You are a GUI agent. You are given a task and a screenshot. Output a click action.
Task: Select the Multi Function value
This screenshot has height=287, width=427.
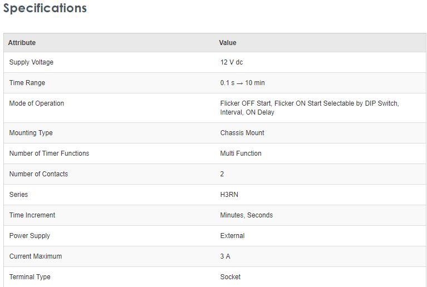tap(241, 154)
